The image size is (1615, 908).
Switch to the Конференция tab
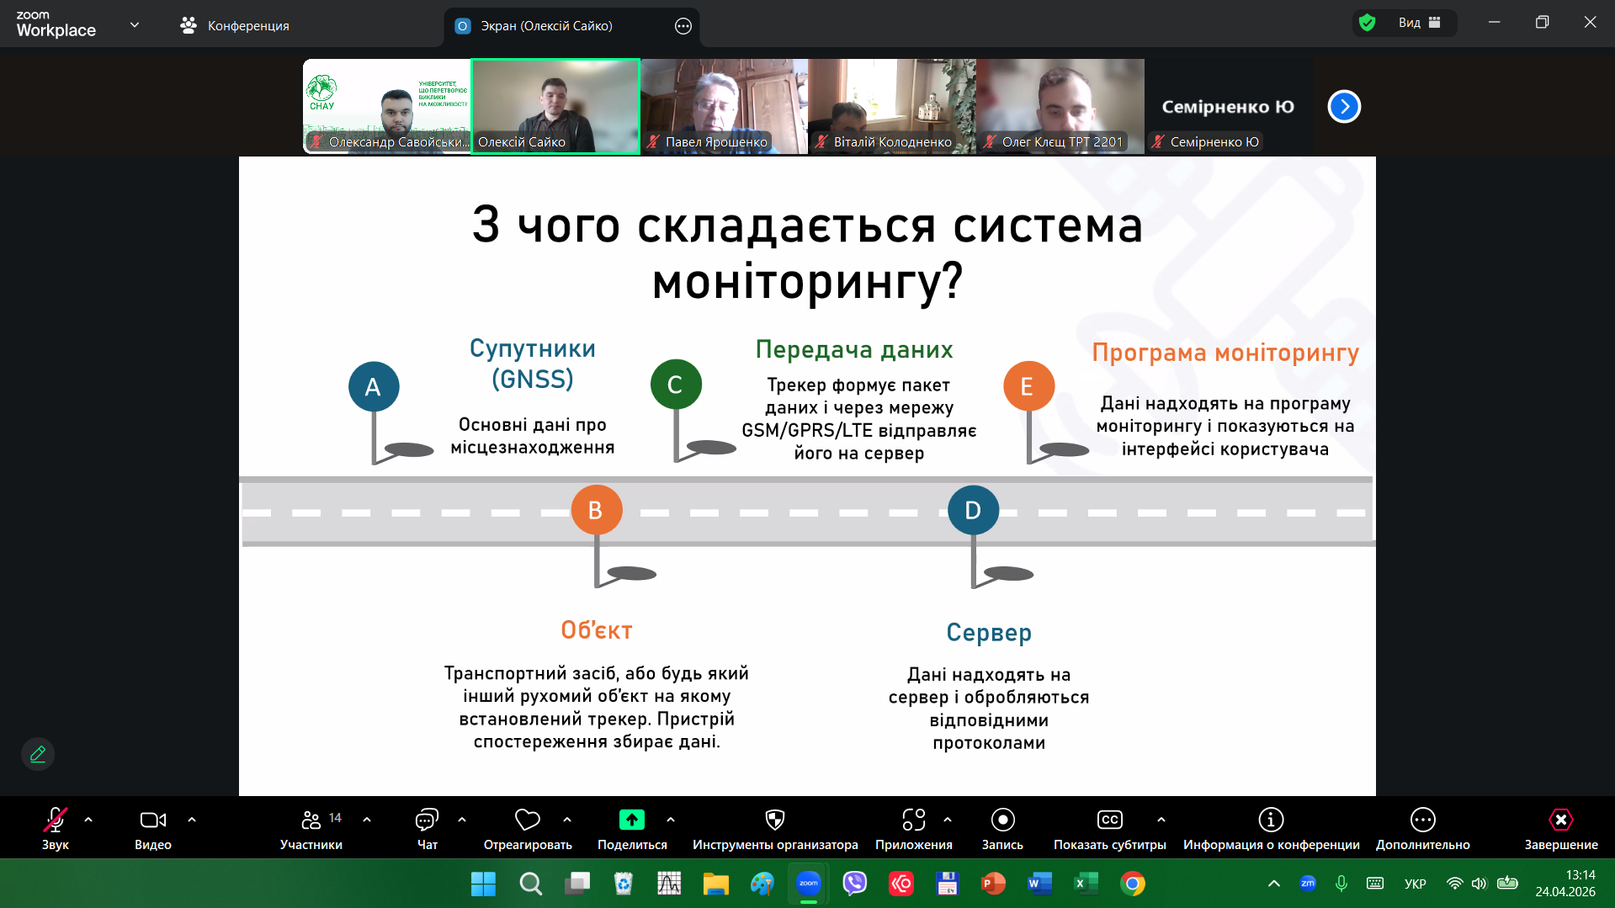(x=235, y=26)
